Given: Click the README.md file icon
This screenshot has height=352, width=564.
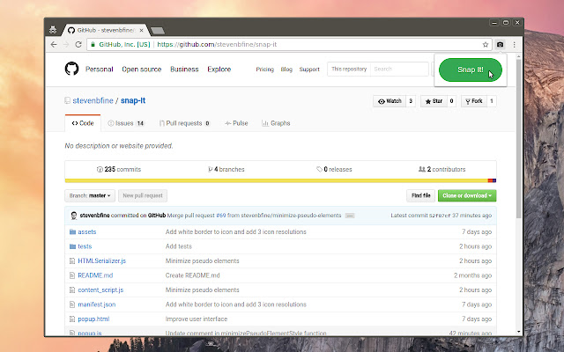Looking at the screenshot, I should point(72,275).
